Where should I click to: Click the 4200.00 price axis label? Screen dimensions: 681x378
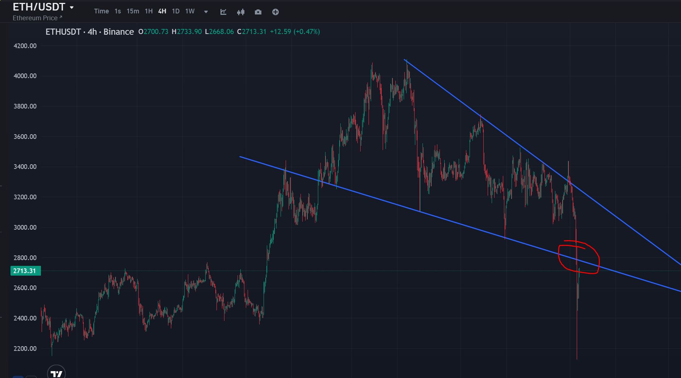pos(25,46)
